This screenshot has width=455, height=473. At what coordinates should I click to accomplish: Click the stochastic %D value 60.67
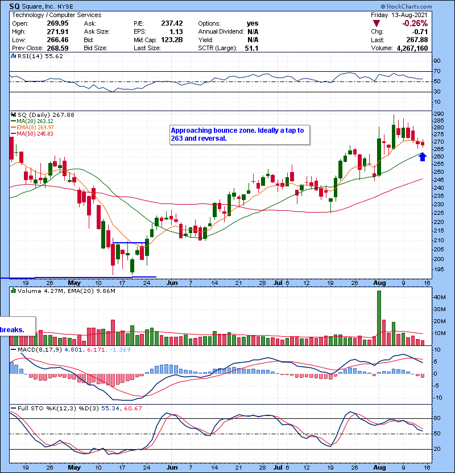(x=133, y=408)
